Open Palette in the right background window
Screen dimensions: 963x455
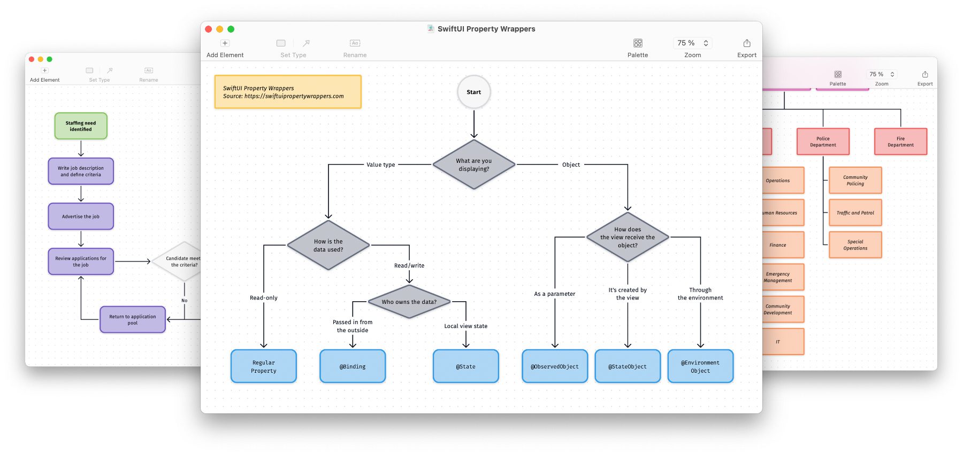tap(838, 75)
